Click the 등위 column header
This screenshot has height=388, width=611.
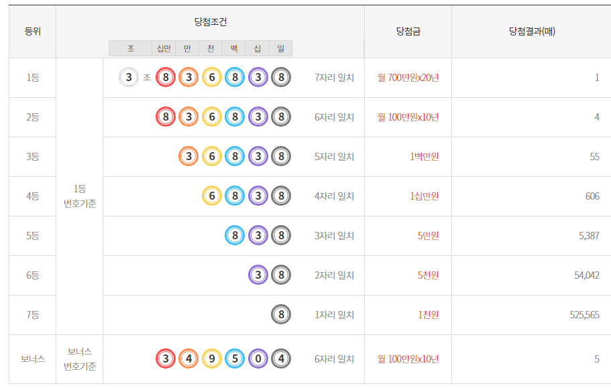point(33,31)
